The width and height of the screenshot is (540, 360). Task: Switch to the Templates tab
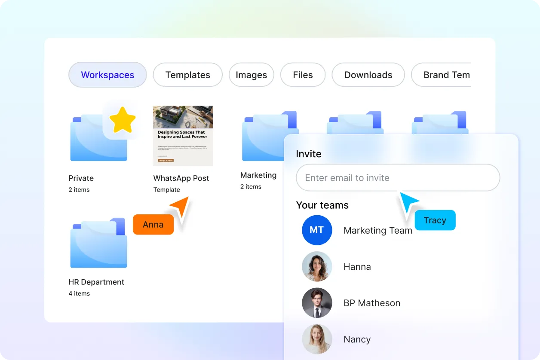188,75
